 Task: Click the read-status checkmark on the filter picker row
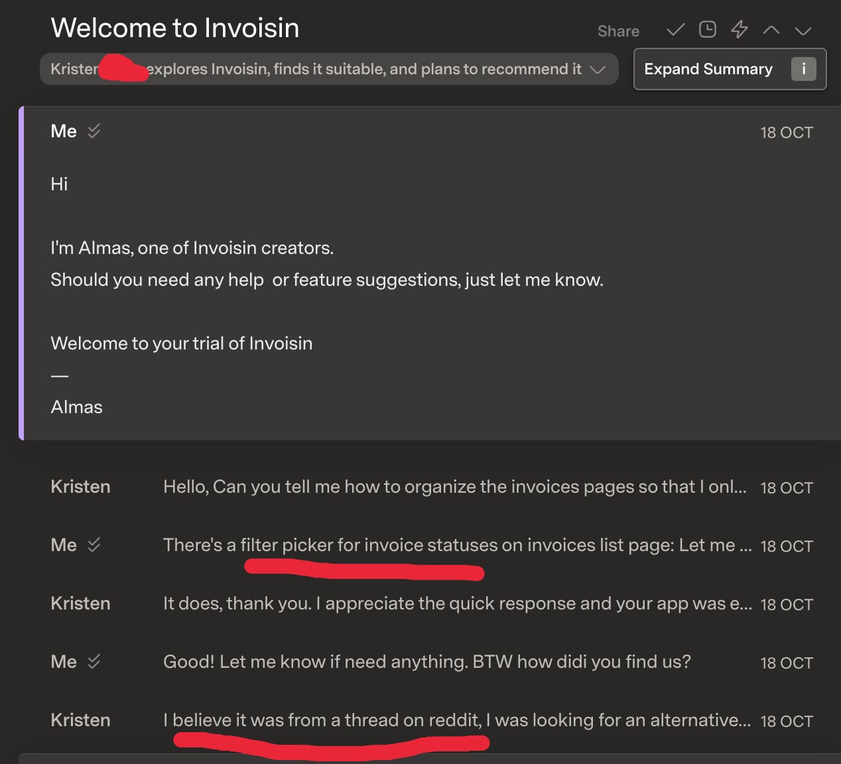point(94,545)
